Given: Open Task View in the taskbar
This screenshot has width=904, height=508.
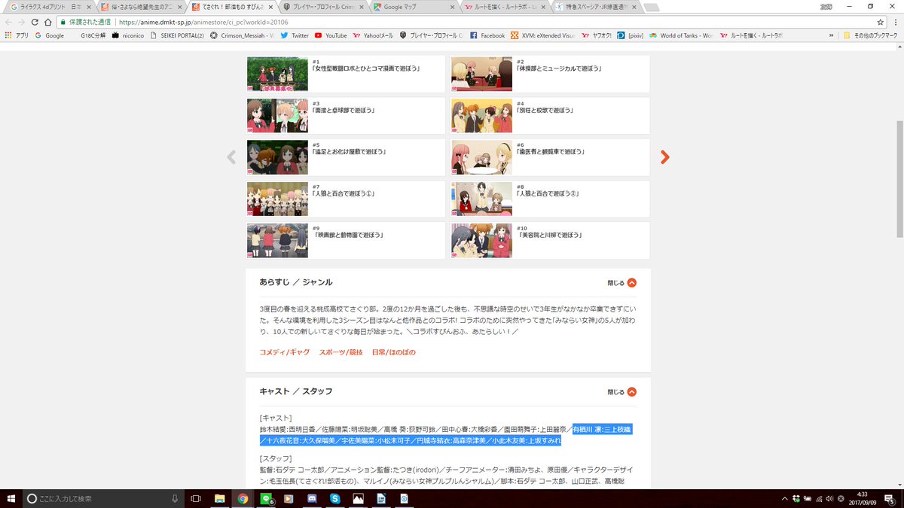Looking at the screenshot, I should (x=196, y=498).
